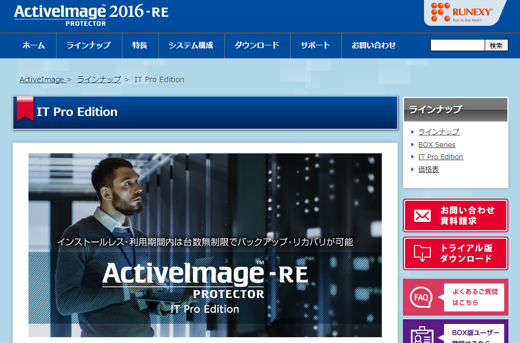The height and width of the screenshot is (343, 520).
Task: Click the envelope icon on お問い合わせ banner
Action: [x=422, y=215]
